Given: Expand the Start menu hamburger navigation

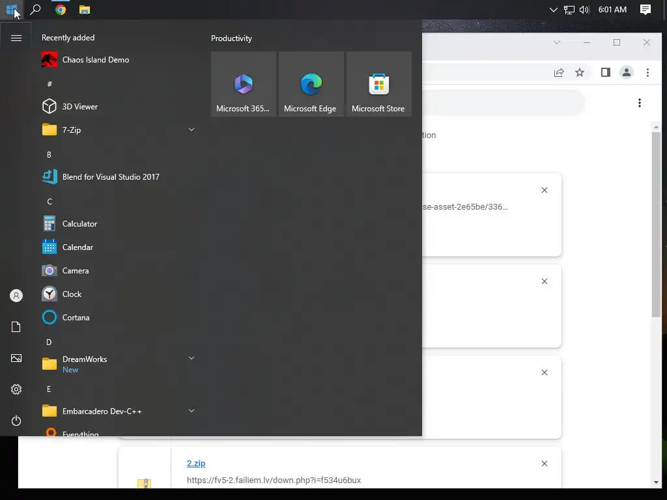Looking at the screenshot, I should pyautogui.click(x=16, y=38).
